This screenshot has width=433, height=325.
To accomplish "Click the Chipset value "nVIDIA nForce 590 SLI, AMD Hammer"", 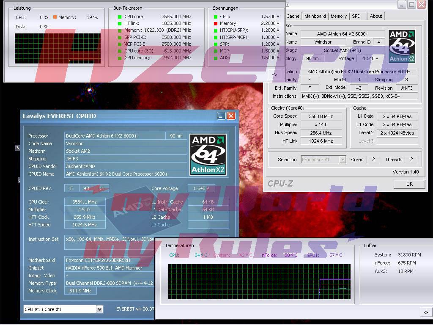I will click(x=110, y=268).
